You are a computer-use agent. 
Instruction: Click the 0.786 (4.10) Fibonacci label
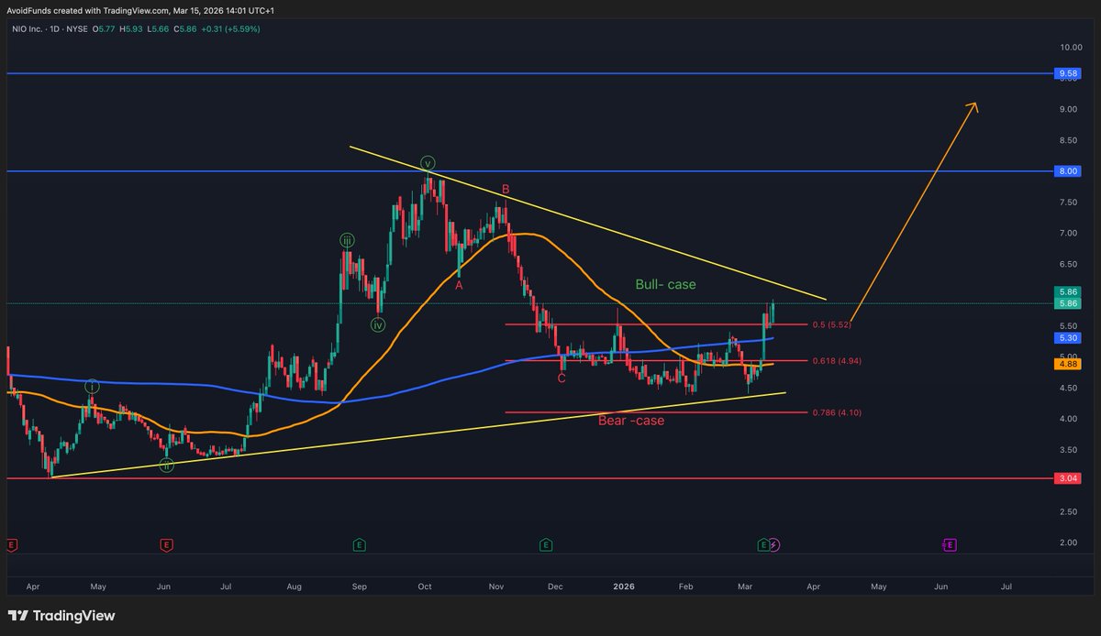click(836, 412)
